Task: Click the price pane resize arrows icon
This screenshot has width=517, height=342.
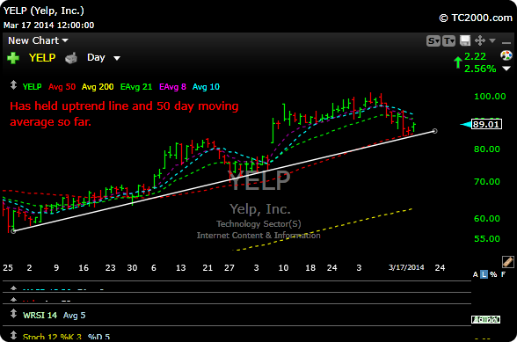Action: [13, 85]
